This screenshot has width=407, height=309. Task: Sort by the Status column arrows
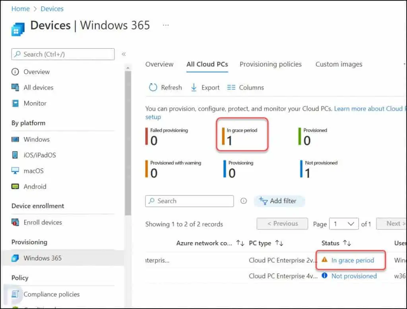pos(347,243)
